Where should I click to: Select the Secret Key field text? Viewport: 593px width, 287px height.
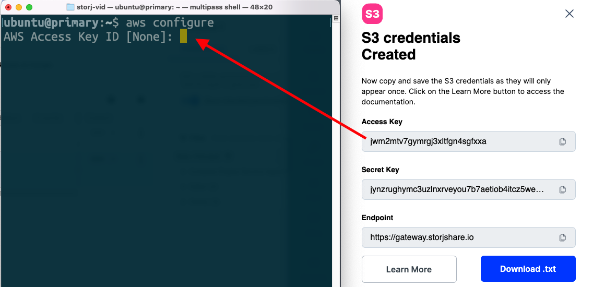point(457,189)
